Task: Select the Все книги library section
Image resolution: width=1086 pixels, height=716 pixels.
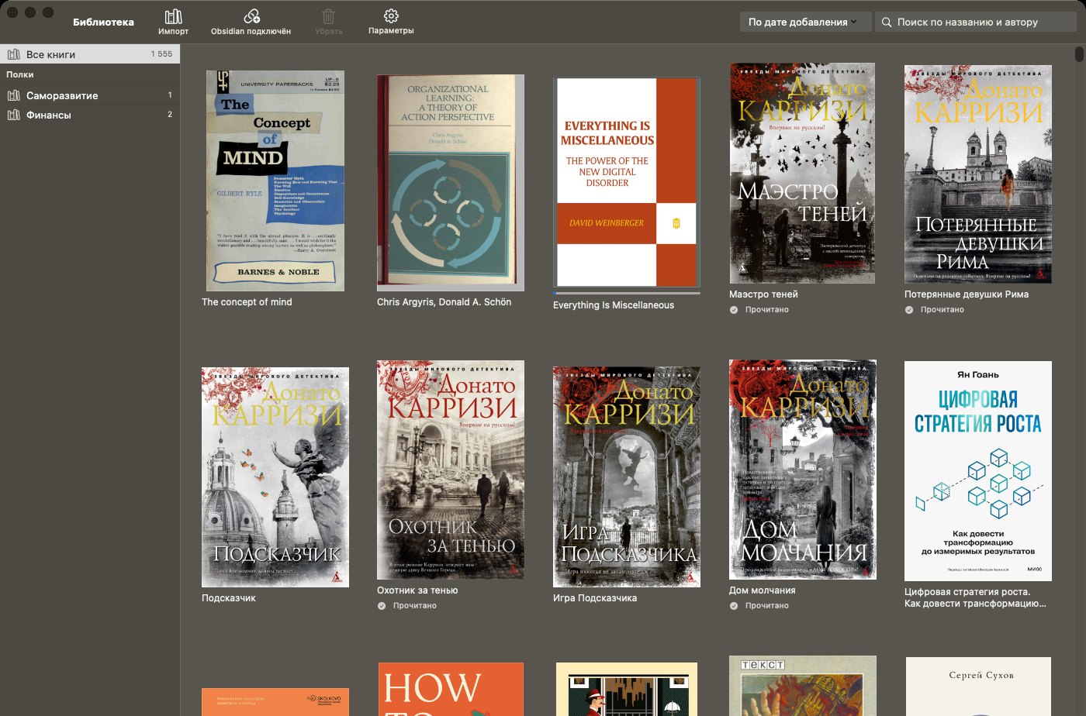Action: (90, 54)
